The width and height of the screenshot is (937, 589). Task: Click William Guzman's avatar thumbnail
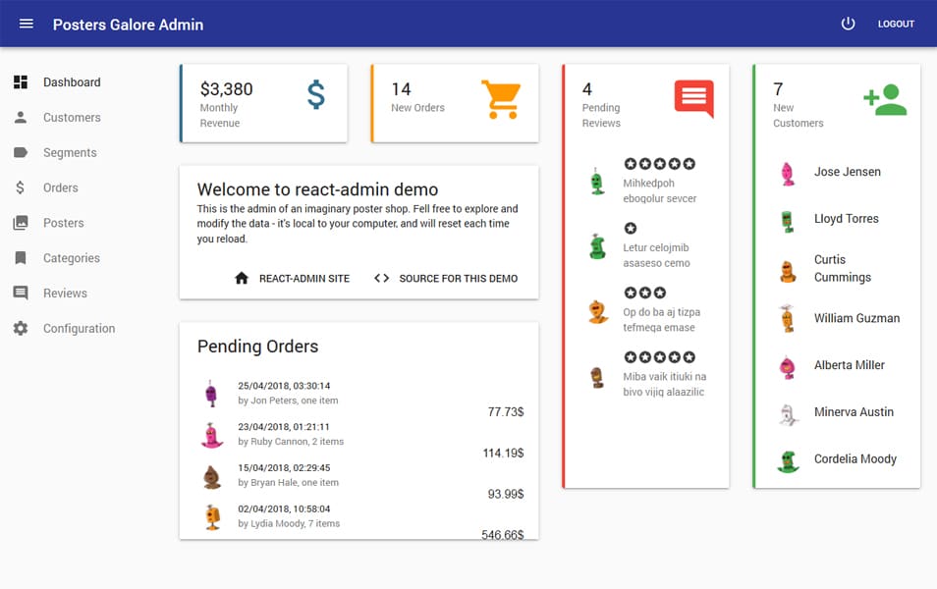click(787, 319)
